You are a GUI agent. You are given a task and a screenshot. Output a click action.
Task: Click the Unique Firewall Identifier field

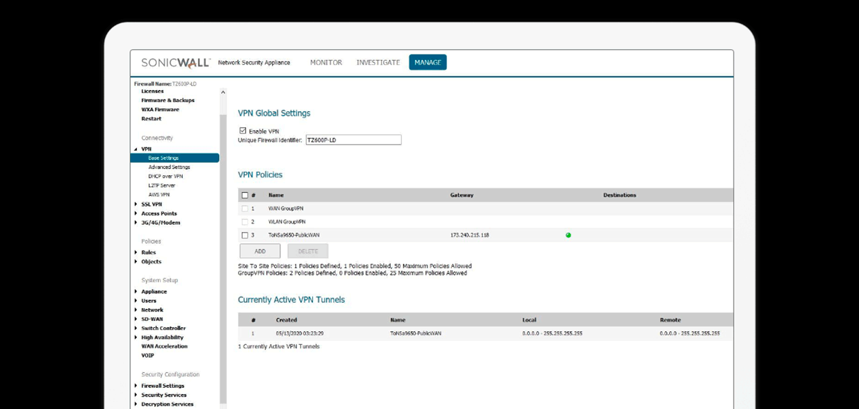(x=353, y=139)
